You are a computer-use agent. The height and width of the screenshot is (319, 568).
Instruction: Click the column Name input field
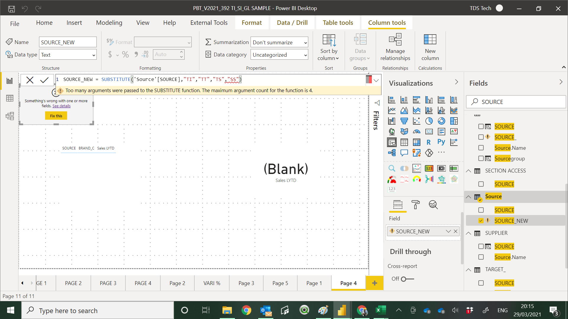(x=68, y=42)
